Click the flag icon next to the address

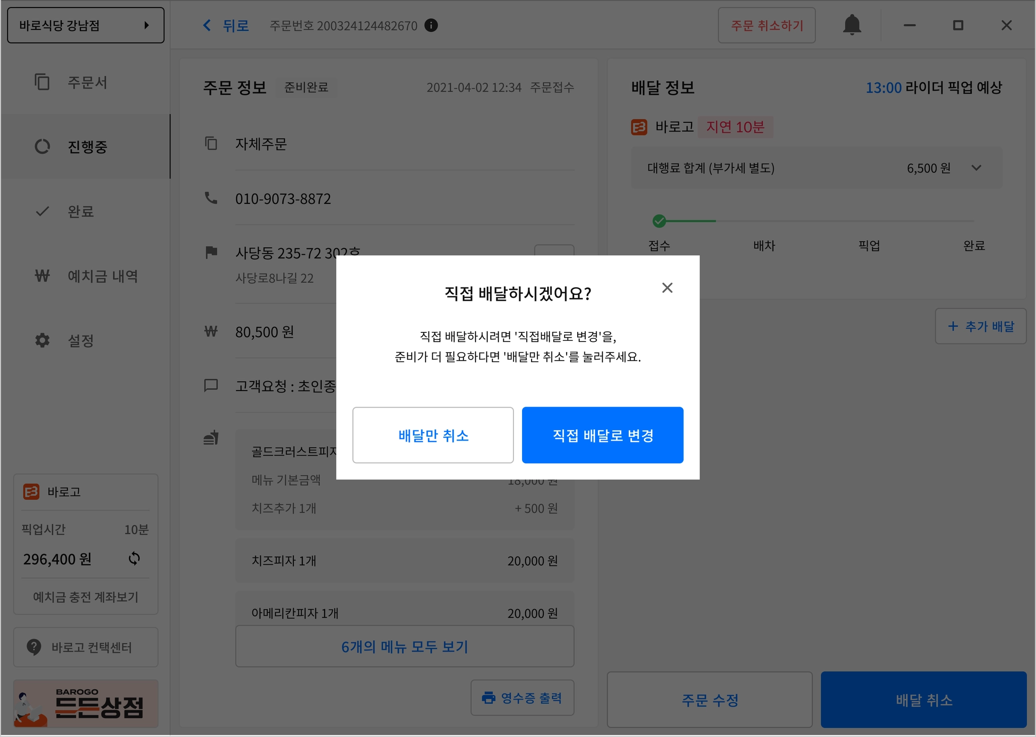coord(211,252)
